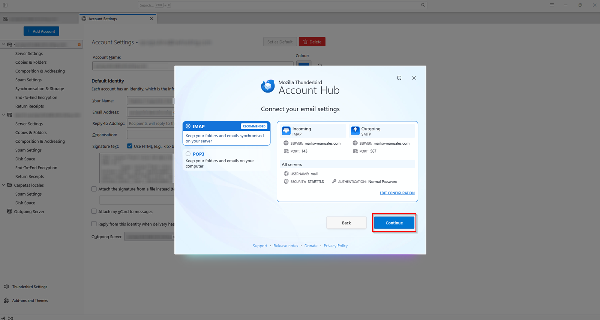Select Carpetas locales in the account tree
The width and height of the screenshot is (600, 320).
pyautogui.click(x=29, y=185)
